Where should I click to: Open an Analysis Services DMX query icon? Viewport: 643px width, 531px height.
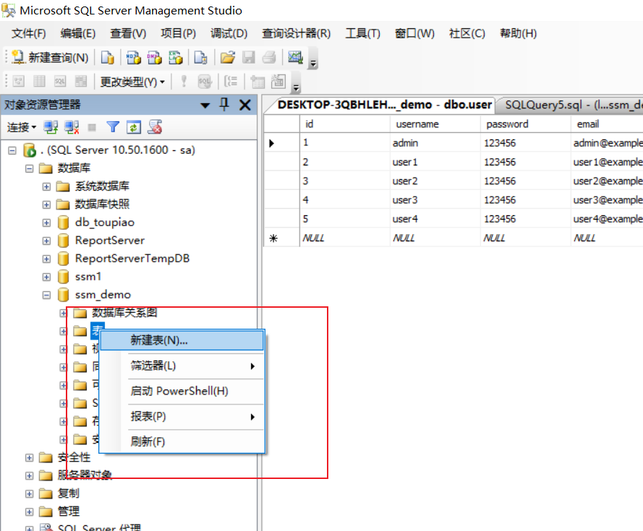click(x=154, y=57)
